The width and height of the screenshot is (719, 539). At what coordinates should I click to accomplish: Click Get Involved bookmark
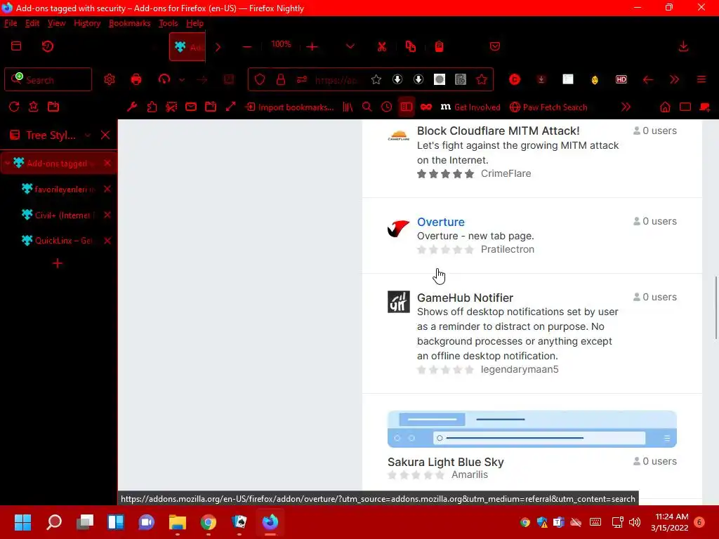point(470,107)
